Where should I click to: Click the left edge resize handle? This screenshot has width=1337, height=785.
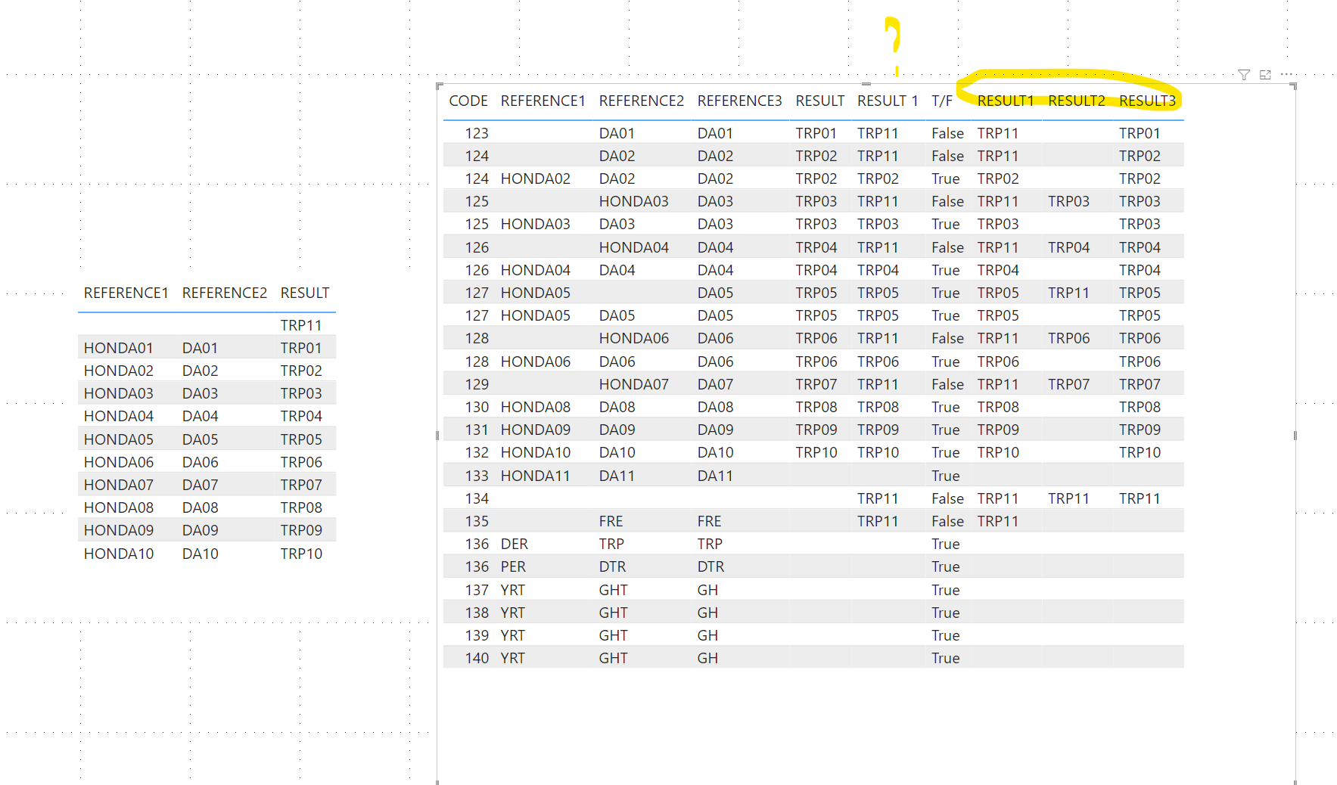click(437, 436)
